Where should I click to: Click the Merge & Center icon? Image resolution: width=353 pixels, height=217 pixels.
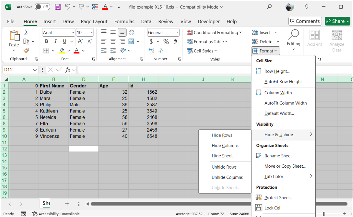point(131,41)
